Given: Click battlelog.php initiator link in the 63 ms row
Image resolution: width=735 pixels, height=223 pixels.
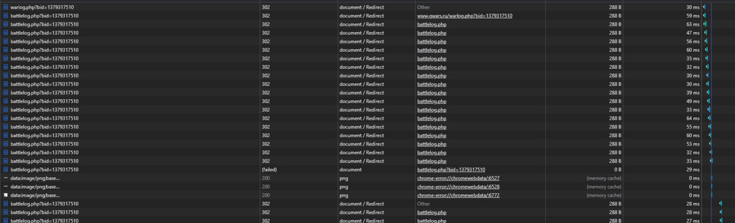Looking at the screenshot, I should point(432,24).
